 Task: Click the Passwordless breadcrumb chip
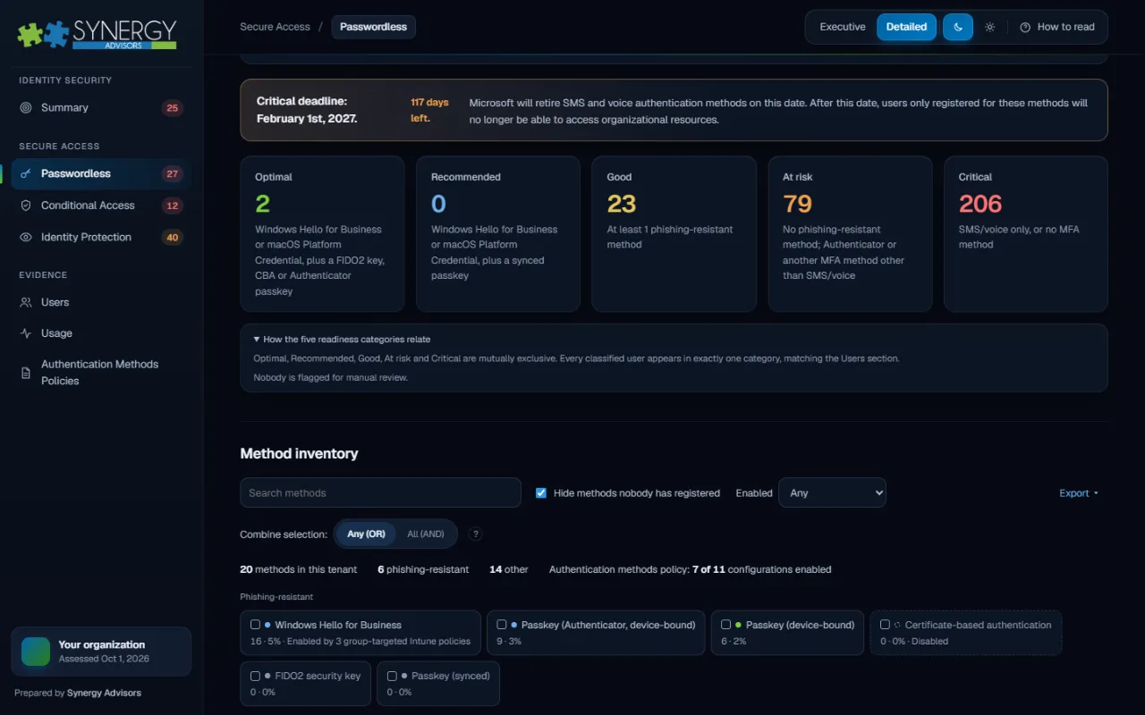[373, 27]
